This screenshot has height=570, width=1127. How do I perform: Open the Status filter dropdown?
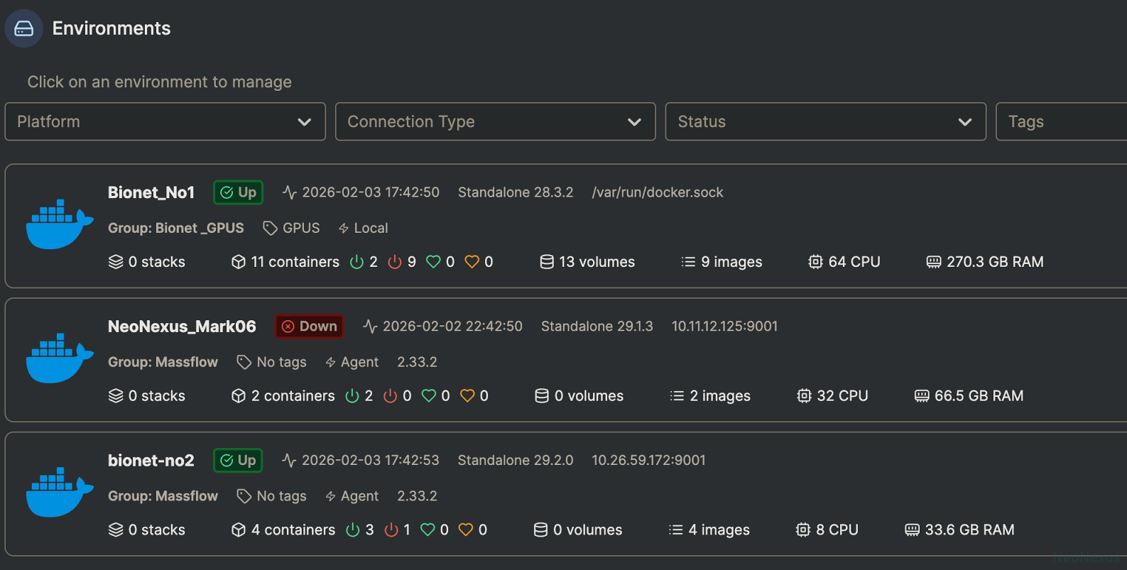[x=825, y=121]
